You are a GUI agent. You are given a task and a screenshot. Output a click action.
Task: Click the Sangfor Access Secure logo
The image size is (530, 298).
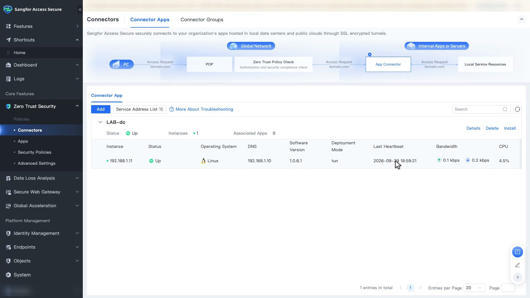pos(8,9)
